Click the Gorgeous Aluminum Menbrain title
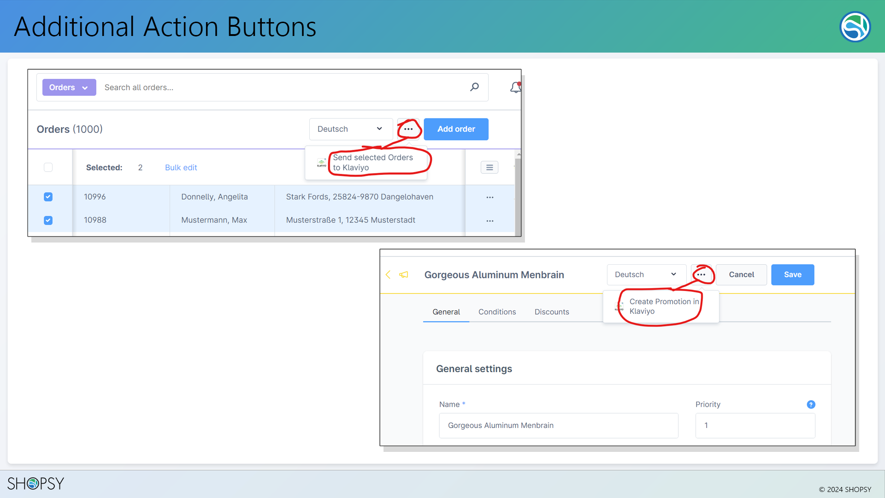This screenshot has width=885, height=498. [494, 275]
